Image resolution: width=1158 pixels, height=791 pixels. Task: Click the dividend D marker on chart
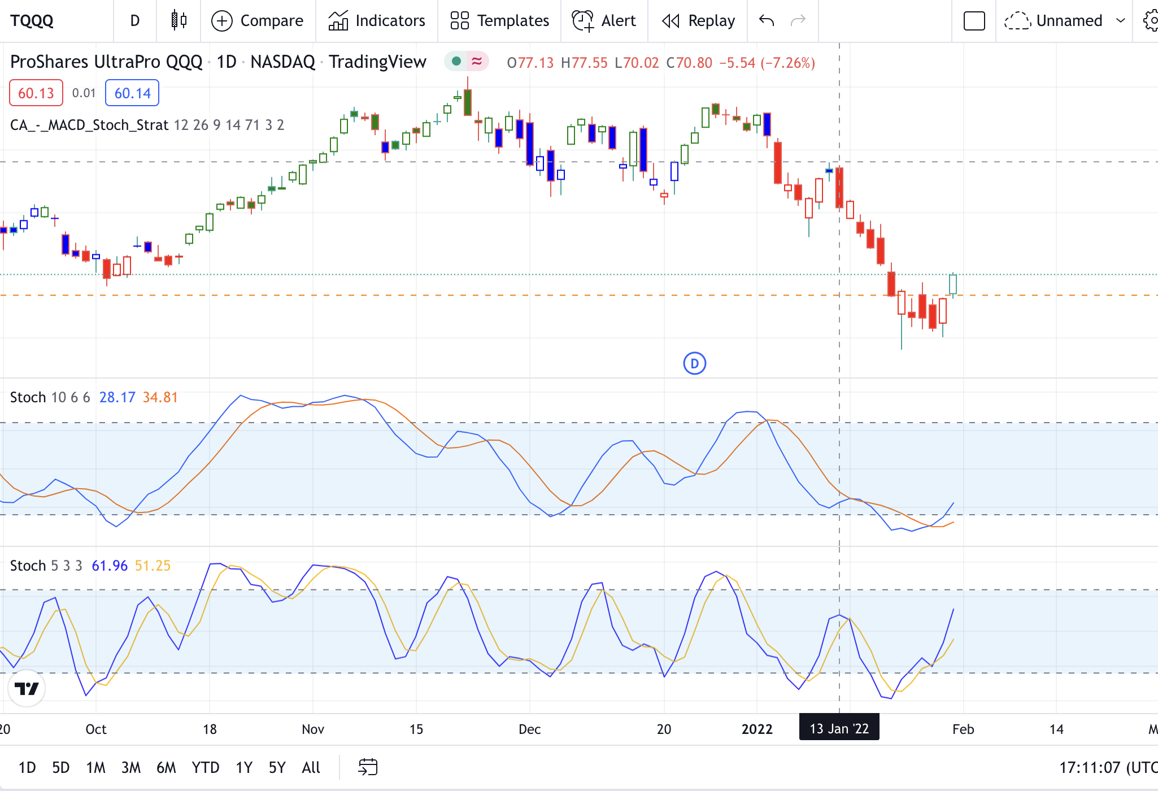point(694,363)
